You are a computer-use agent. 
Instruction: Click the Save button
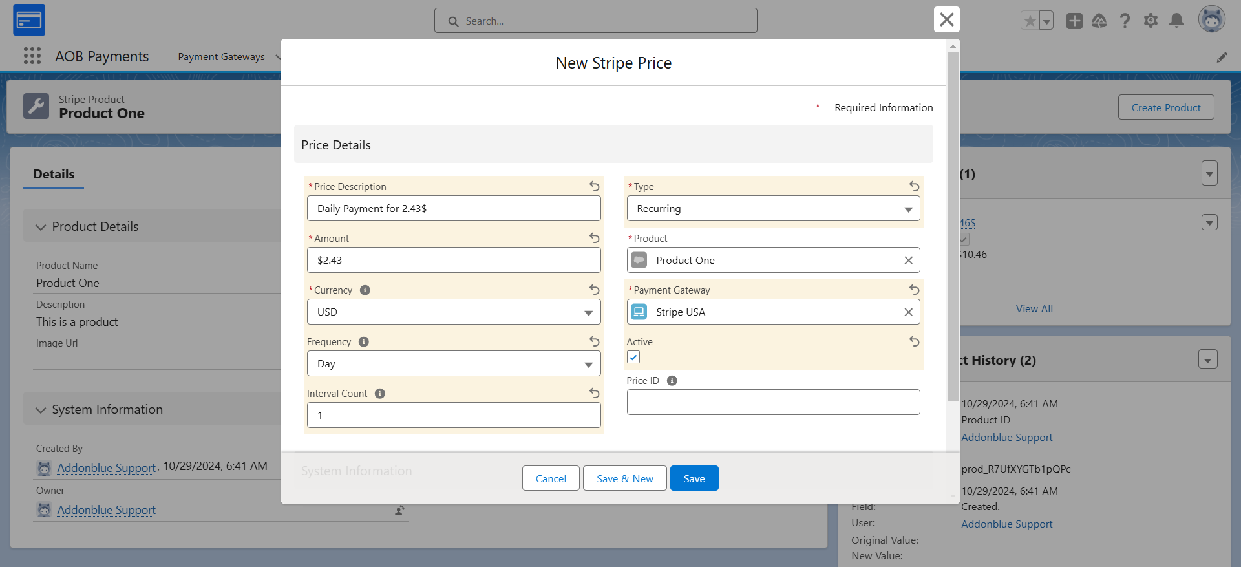(694, 478)
